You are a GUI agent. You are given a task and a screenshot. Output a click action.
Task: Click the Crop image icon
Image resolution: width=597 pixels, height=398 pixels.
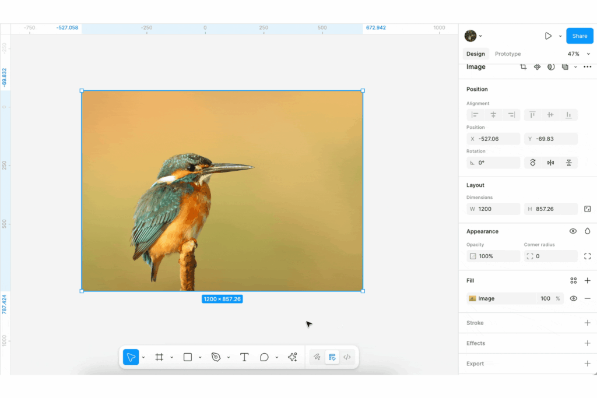[523, 67]
